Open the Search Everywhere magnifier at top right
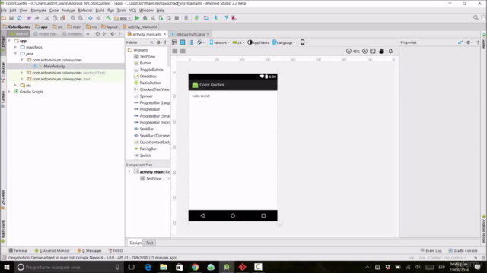487x273 pixels. [476, 18]
